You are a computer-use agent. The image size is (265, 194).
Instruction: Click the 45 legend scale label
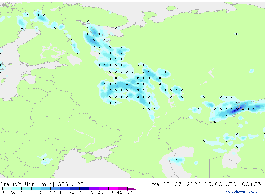tap(120, 192)
